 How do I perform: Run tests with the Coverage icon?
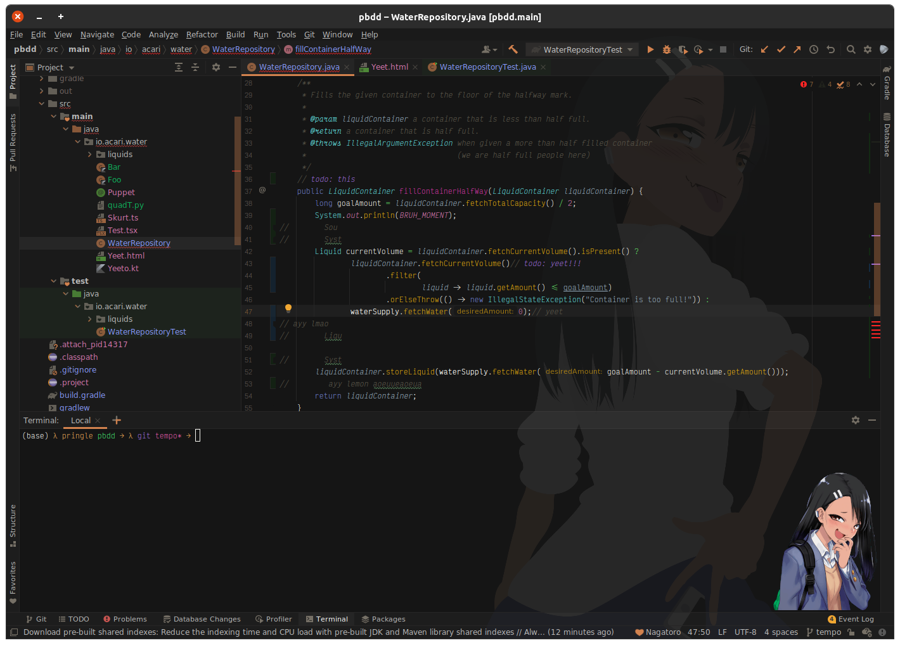683,49
